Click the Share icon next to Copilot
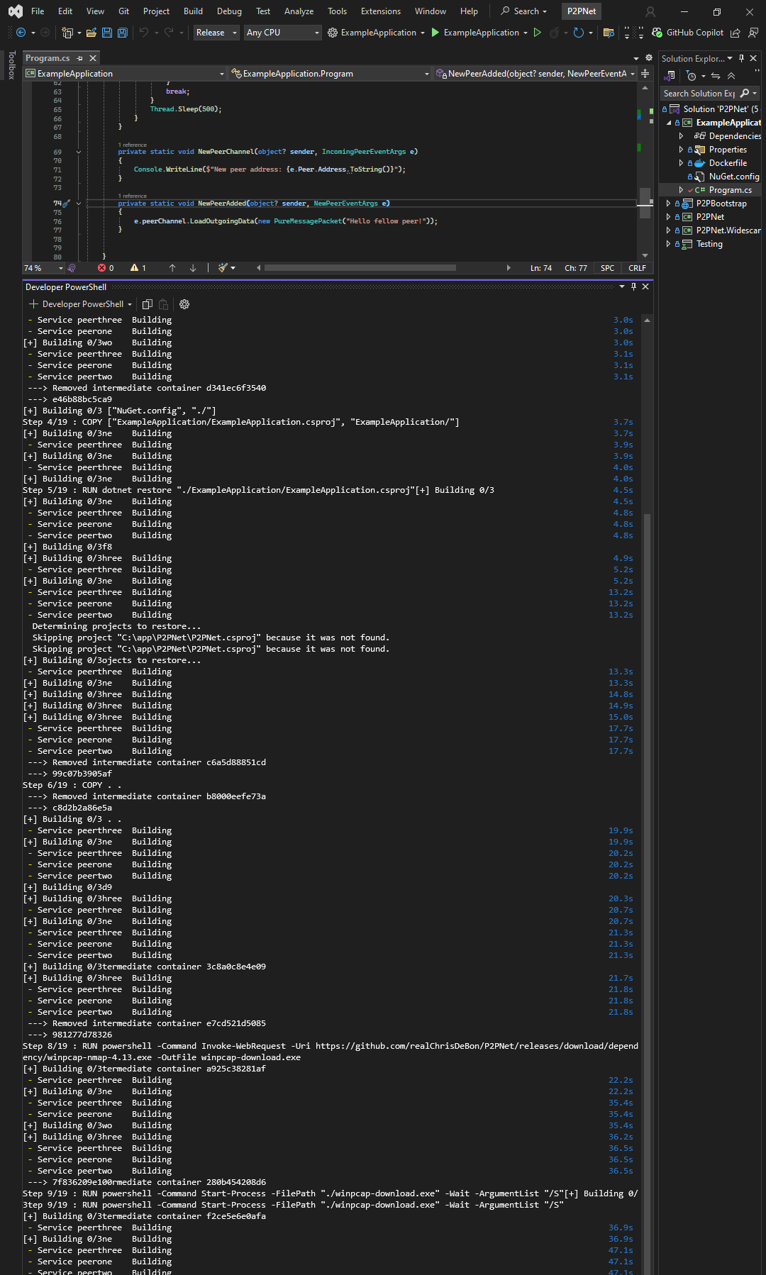 [x=736, y=33]
